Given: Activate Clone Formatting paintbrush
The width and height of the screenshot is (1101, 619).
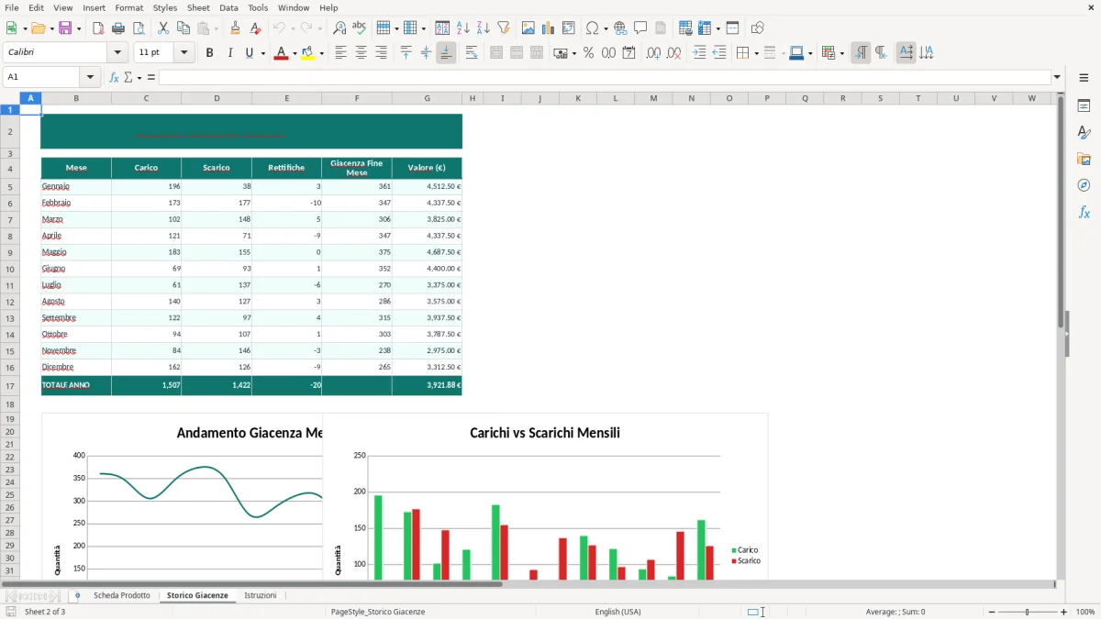Looking at the screenshot, I should (x=235, y=28).
